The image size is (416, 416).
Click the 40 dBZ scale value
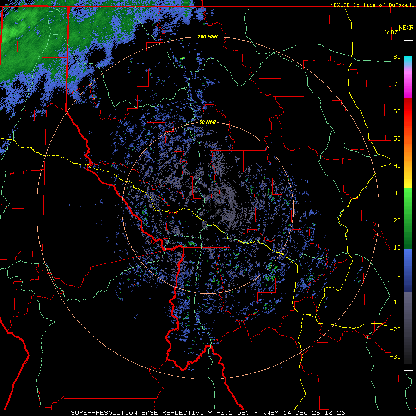coord(397,166)
